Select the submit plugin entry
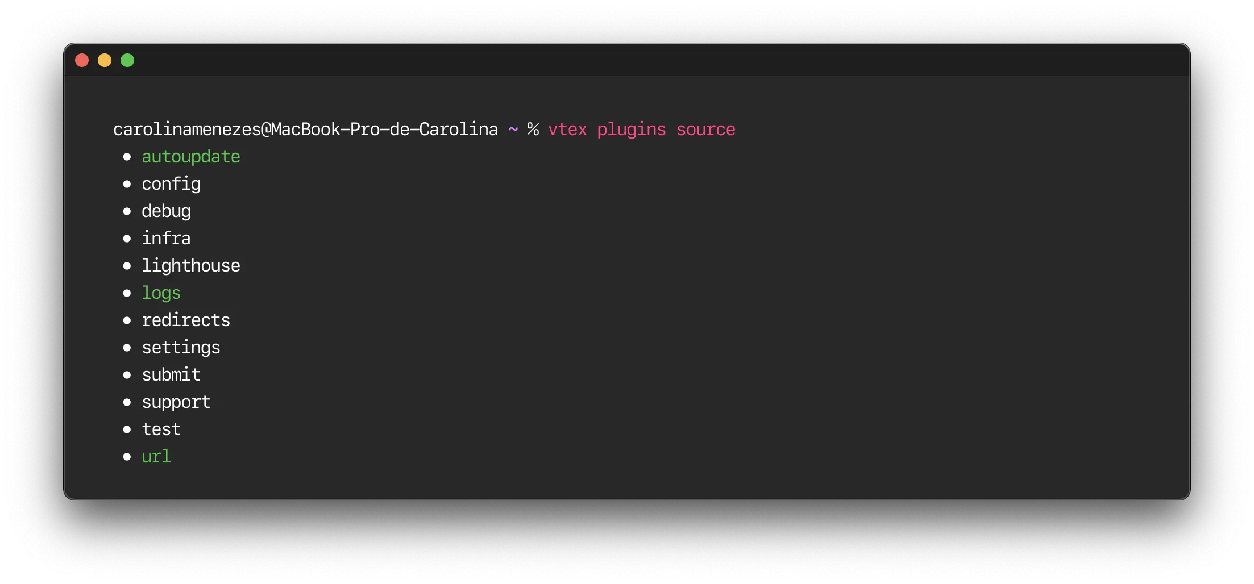The image size is (1254, 584). [x=171, y=374]
